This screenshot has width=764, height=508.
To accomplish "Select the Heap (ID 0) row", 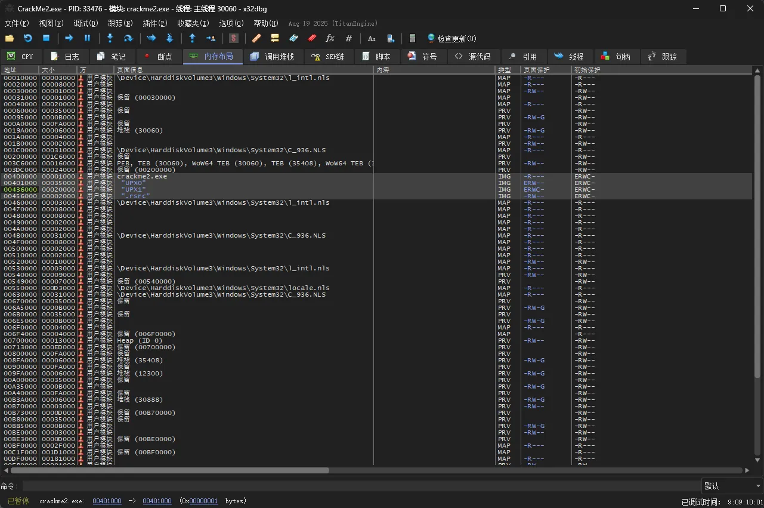I will pos(376,341).
